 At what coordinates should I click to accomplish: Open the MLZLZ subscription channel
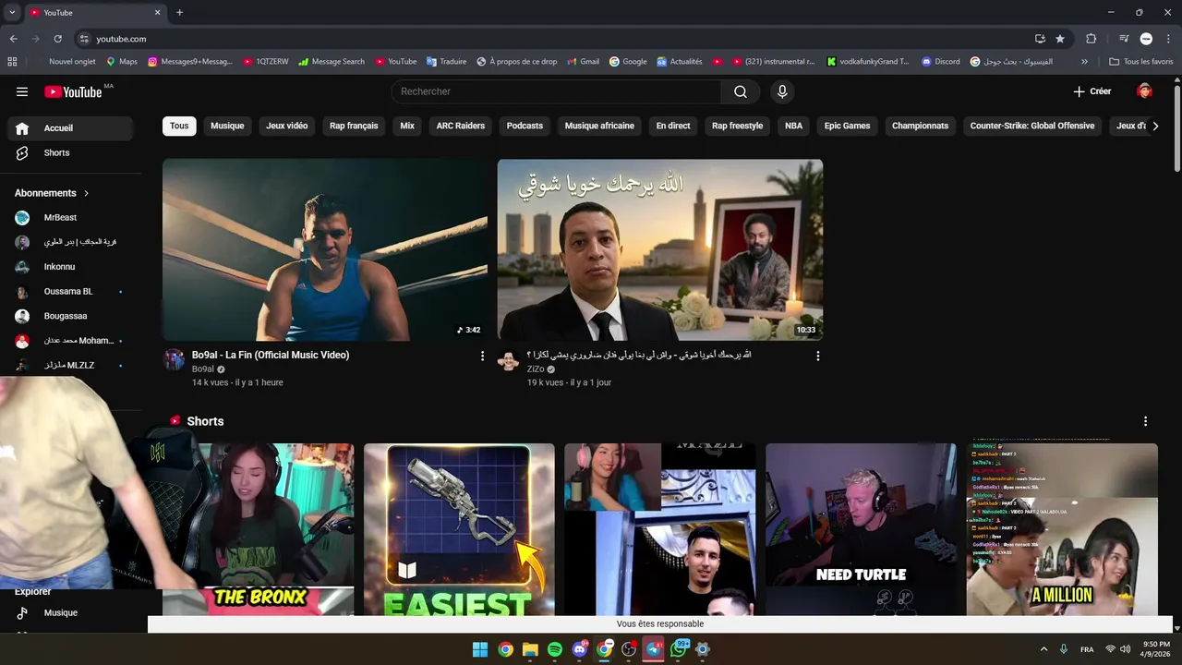[x=70, y=365]
